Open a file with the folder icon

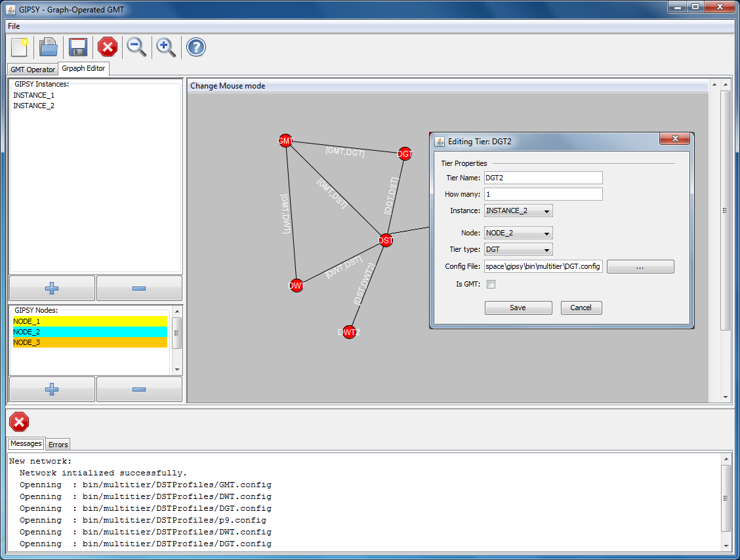pyautogui.click(x=49, y=47)
